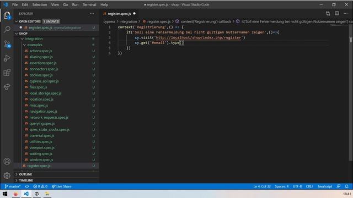
Task: Open File Explorer from taskbar
Action: point(47,194)
